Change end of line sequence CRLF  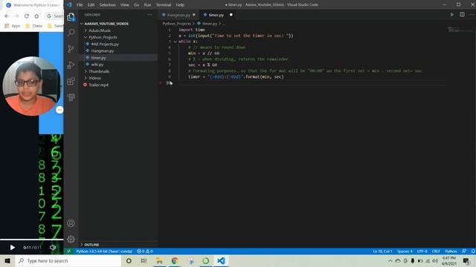[436, 251]
